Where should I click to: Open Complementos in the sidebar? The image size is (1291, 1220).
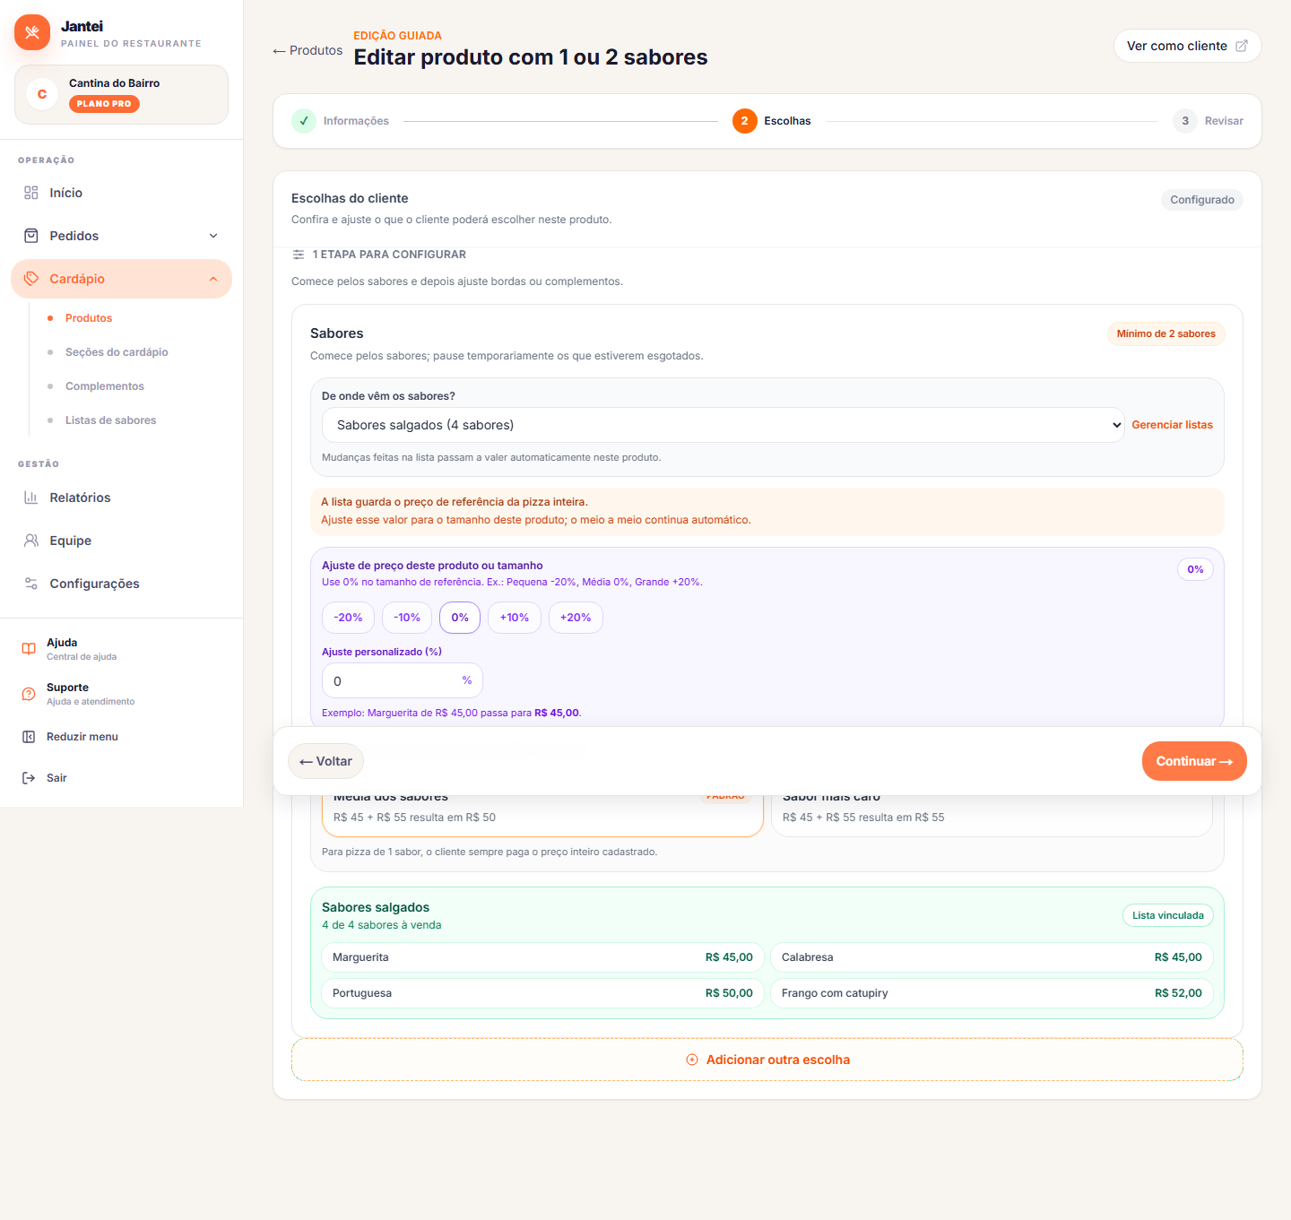105,386
